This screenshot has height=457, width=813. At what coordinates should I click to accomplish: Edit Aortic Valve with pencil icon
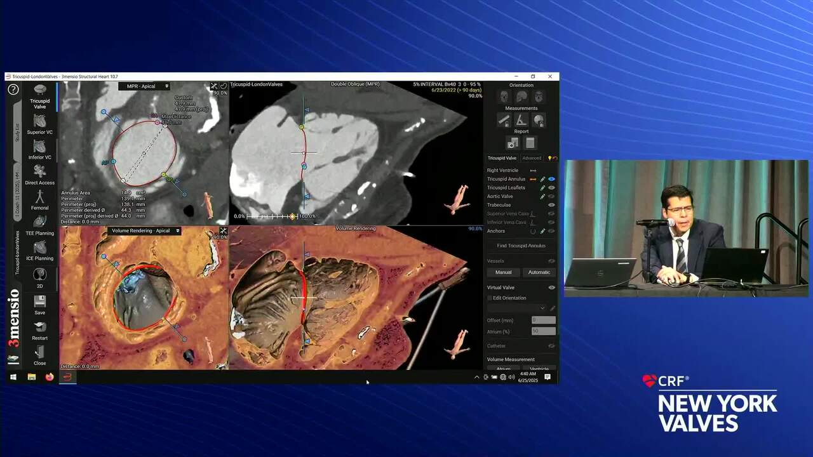tap(542, 197)
